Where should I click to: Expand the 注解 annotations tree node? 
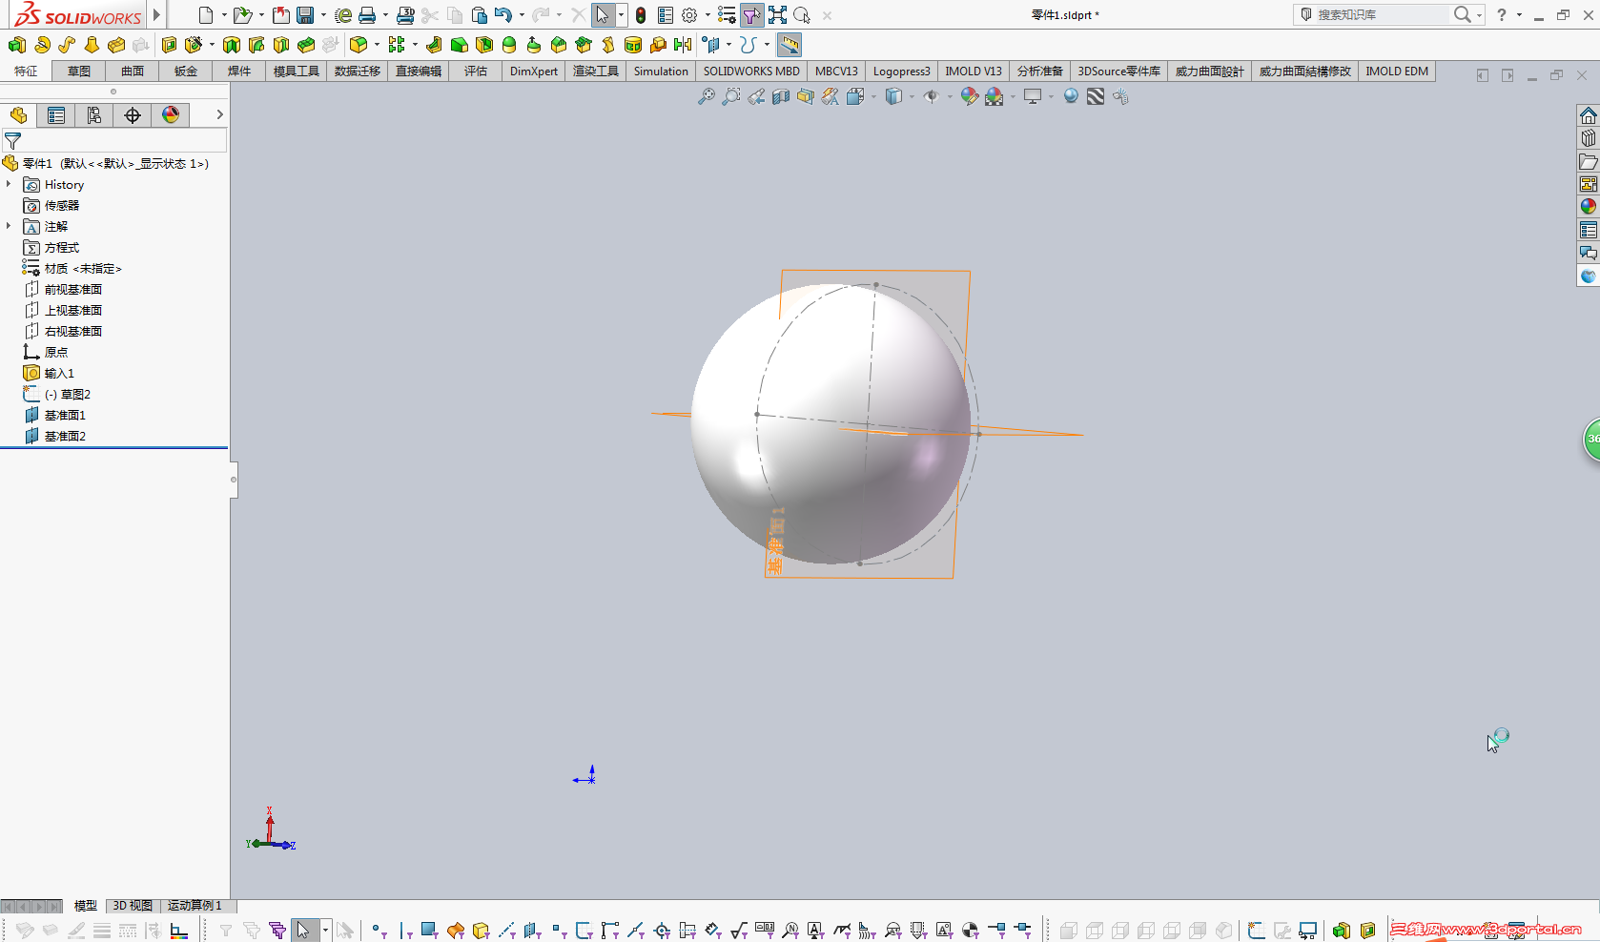point(9,226)
